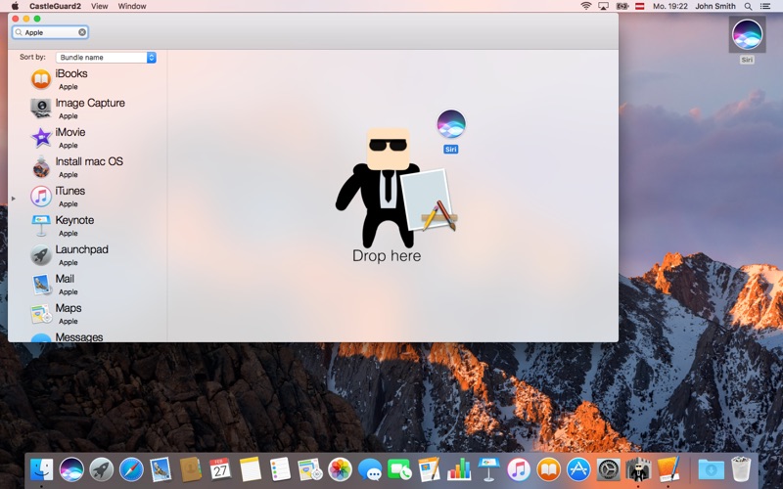
Task: Open the Window menu
Action: pos(132,6)
